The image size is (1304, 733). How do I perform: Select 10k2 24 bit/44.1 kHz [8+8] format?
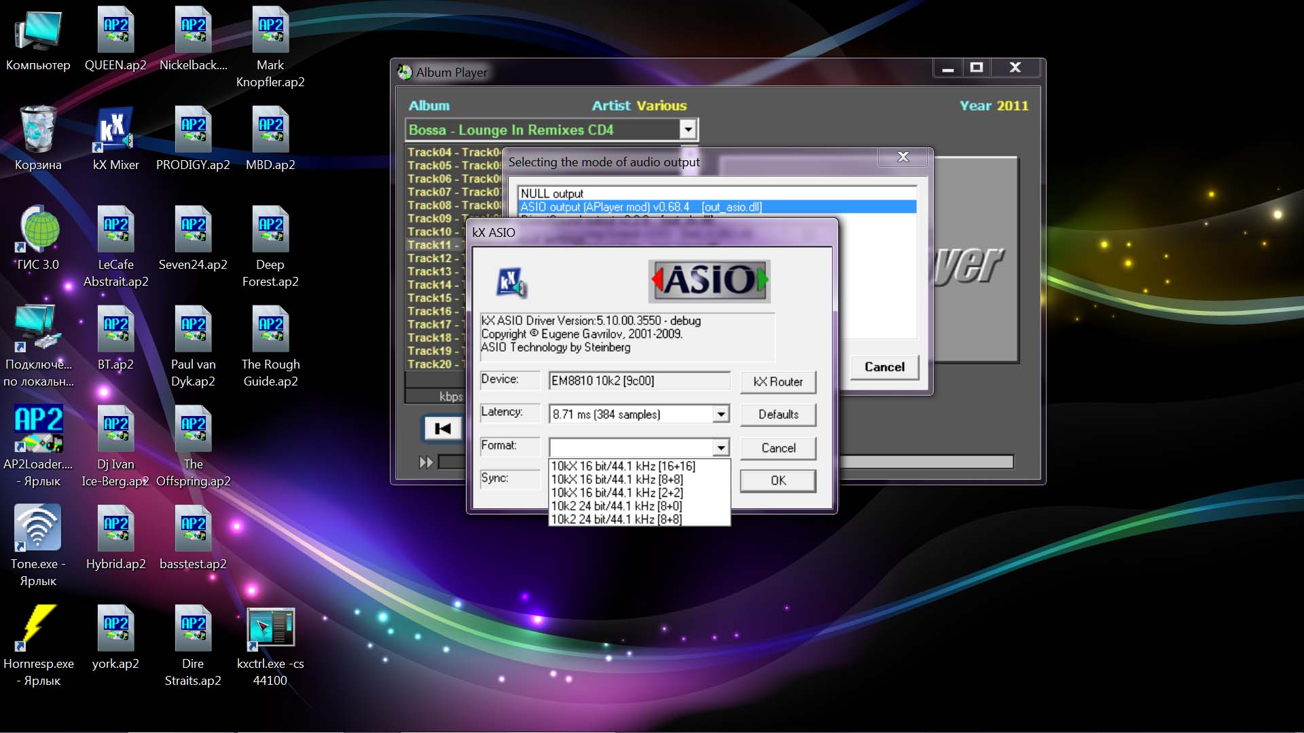click(x=639, y=519)
